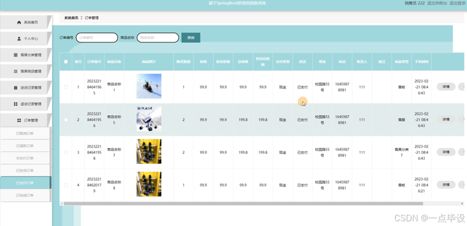Click the 雪具分类7 product type cell

pos(402,152)
